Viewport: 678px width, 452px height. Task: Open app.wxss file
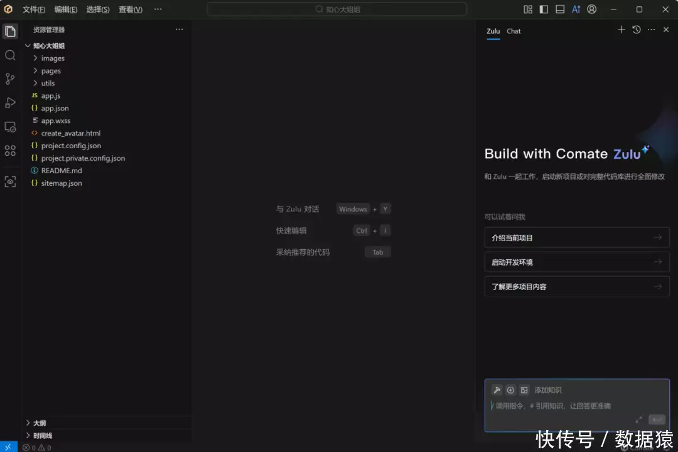click(x=55, y=121)
